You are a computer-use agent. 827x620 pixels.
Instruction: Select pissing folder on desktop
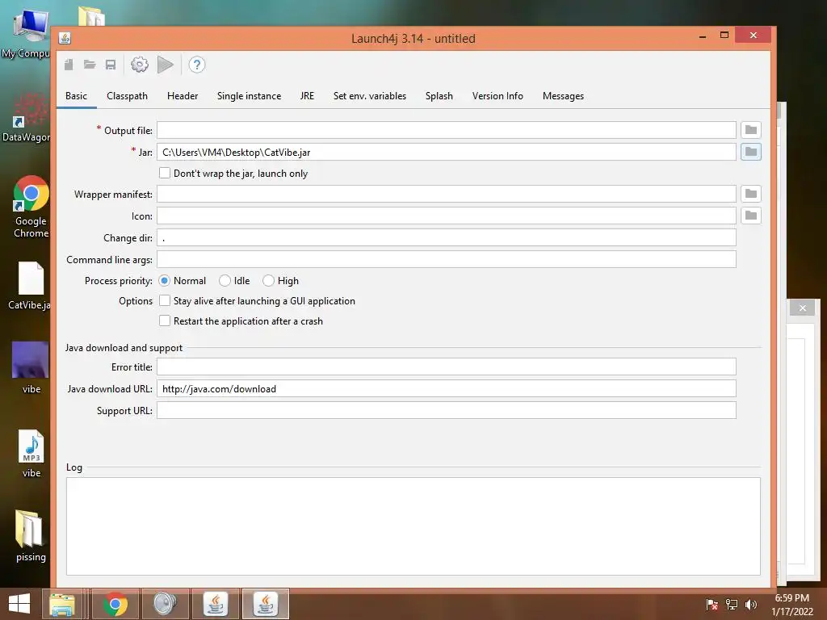point(31,536)
